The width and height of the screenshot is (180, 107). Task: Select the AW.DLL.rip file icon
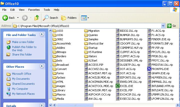point(86,99)
